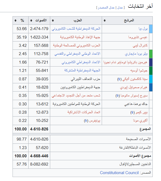Select the المجموع total row label

point(145,129)
